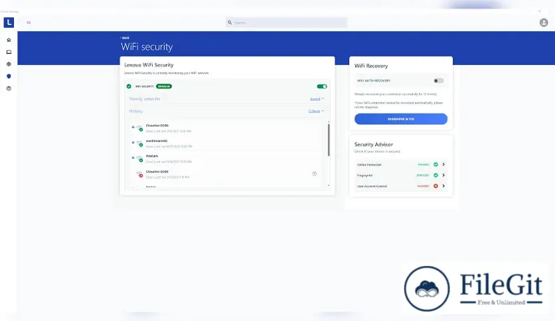Image resolution: width=555 pixels, height=321 pixels.
Task: Click the User Account Control row label
Action: (x=372, y=186)
